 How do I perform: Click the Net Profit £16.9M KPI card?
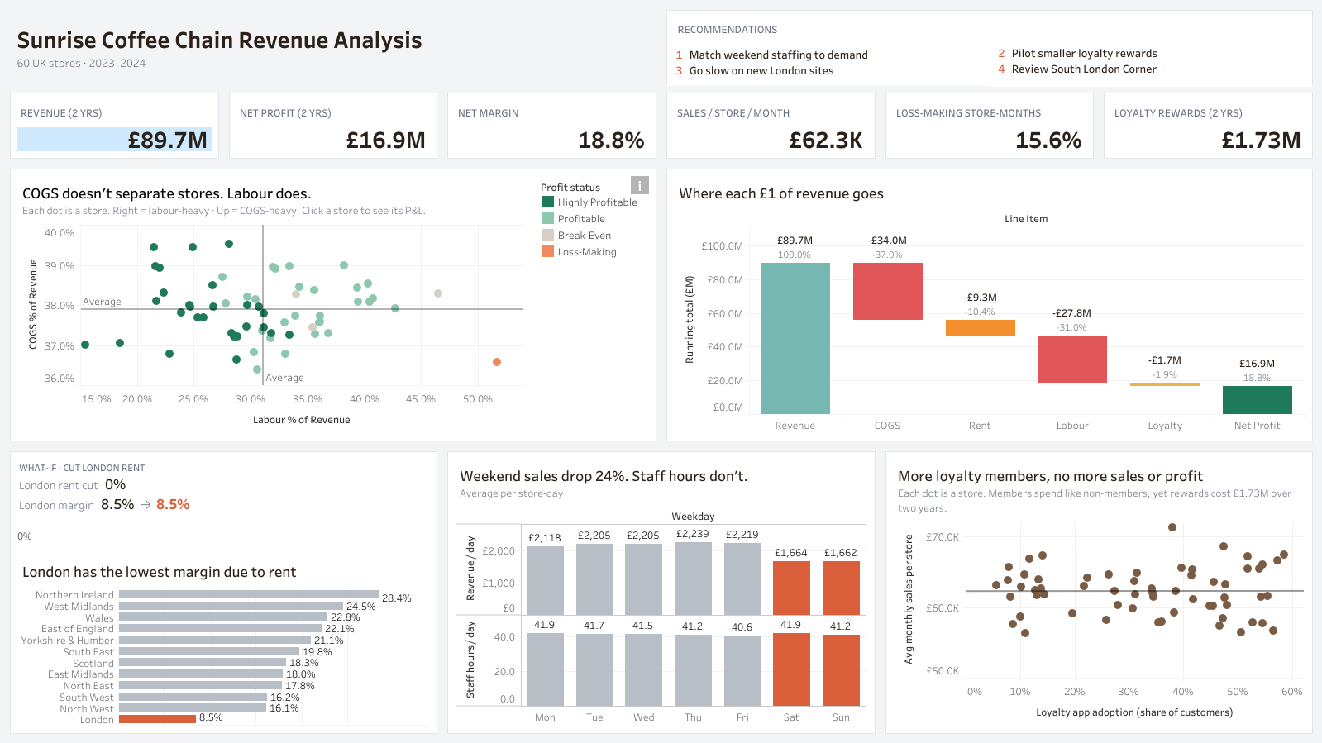click(x=332, y=126)
